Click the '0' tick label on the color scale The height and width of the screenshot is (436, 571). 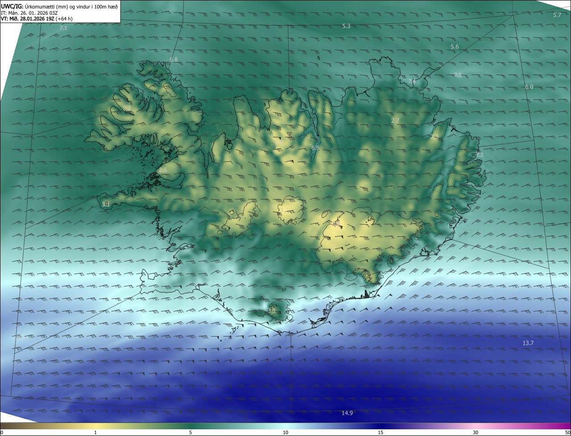[x=2, y=432]
